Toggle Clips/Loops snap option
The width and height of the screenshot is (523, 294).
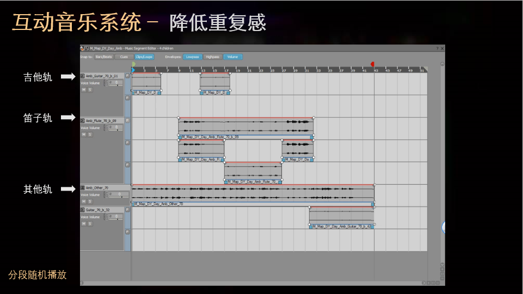[144, 57]
